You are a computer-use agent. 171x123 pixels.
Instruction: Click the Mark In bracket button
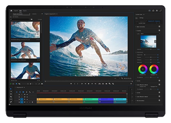(x=75, y=84)
